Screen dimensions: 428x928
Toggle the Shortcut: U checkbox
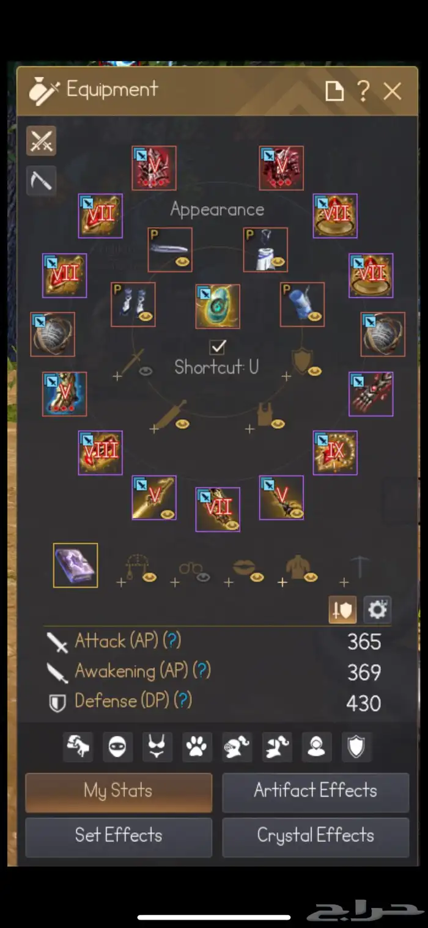coord(217,347)
